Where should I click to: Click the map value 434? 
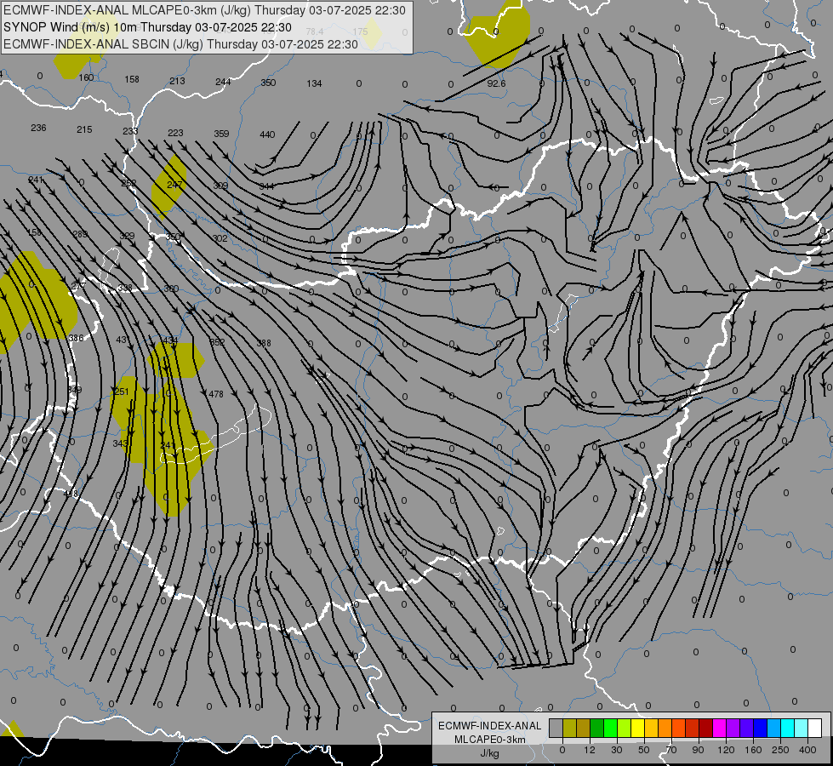[170, 340]
